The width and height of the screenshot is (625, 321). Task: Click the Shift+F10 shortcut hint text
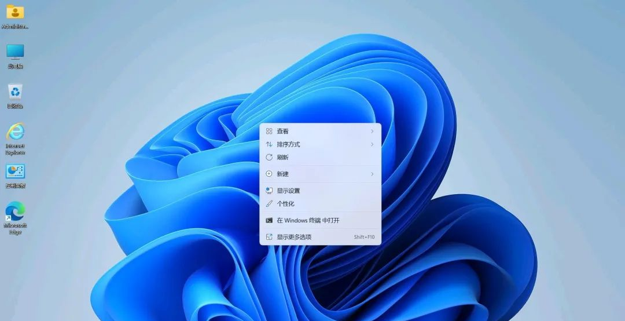(x=364, y=237)
